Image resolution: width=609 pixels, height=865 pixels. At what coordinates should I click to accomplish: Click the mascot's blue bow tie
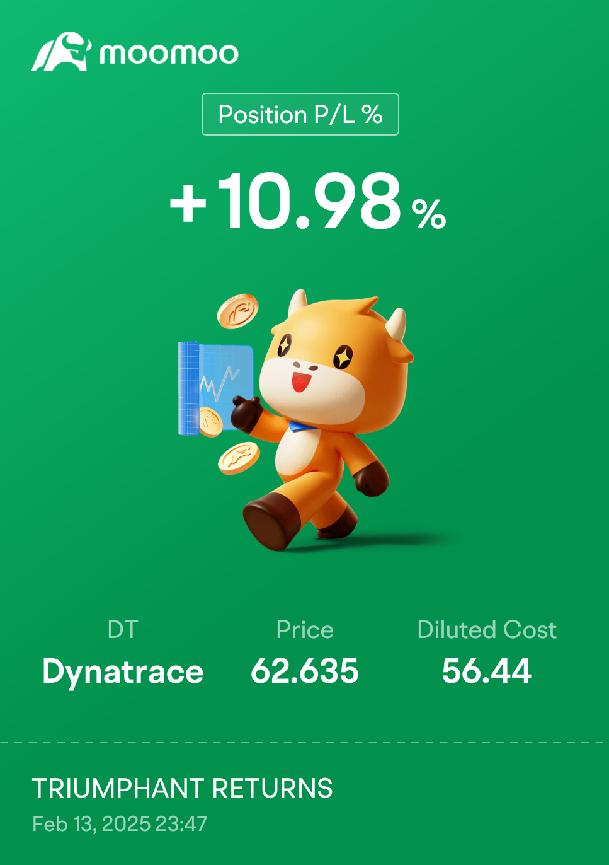tap(302, 427)
